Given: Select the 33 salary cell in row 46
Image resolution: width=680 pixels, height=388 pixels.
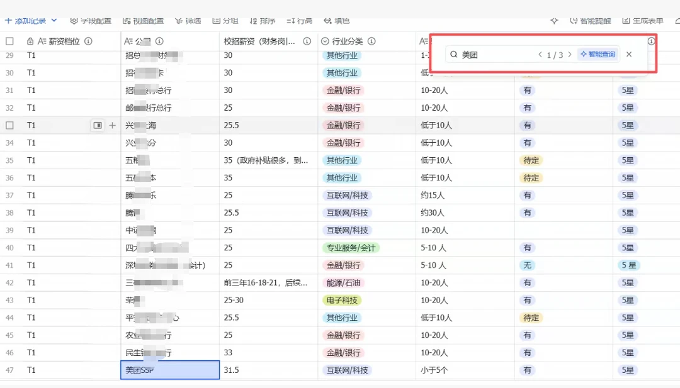Looking at the screenshot, I should pos(268,353).
